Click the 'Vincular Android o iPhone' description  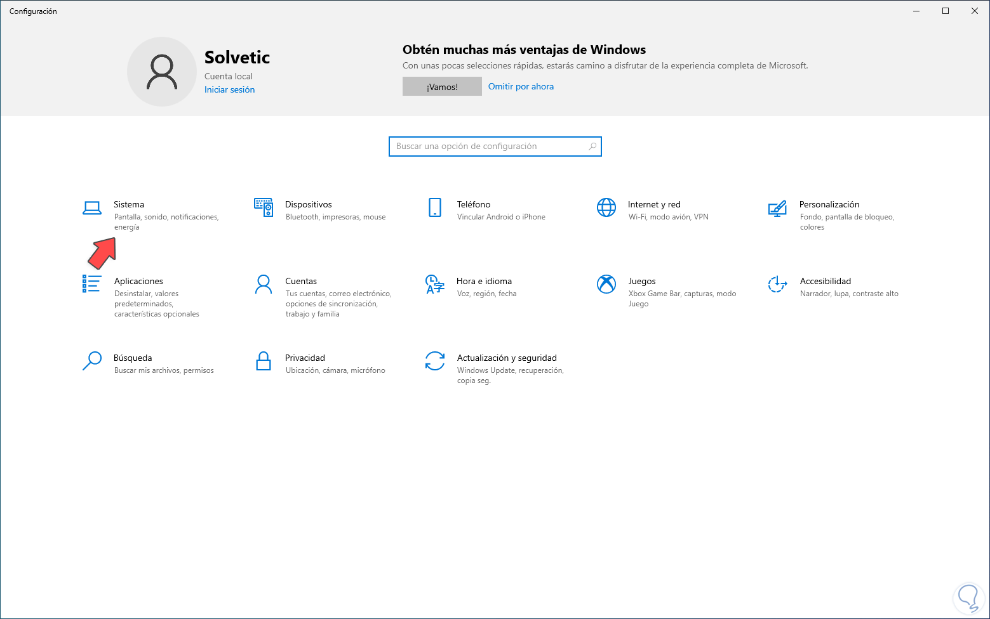click(x=501, y=217)
